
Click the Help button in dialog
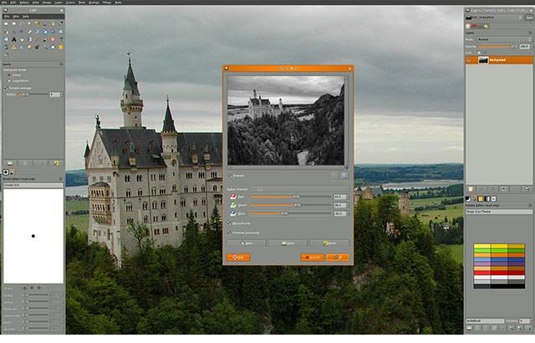238,258
